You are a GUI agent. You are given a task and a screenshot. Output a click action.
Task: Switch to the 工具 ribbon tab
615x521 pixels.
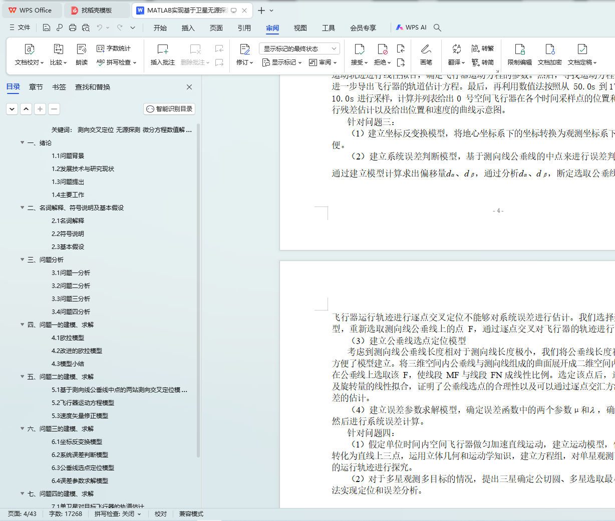(x=329, y=28)
